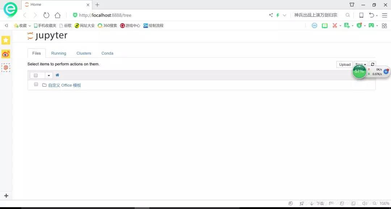Click the green game controller icon
391x209 pixels.
tap(371, 25)
